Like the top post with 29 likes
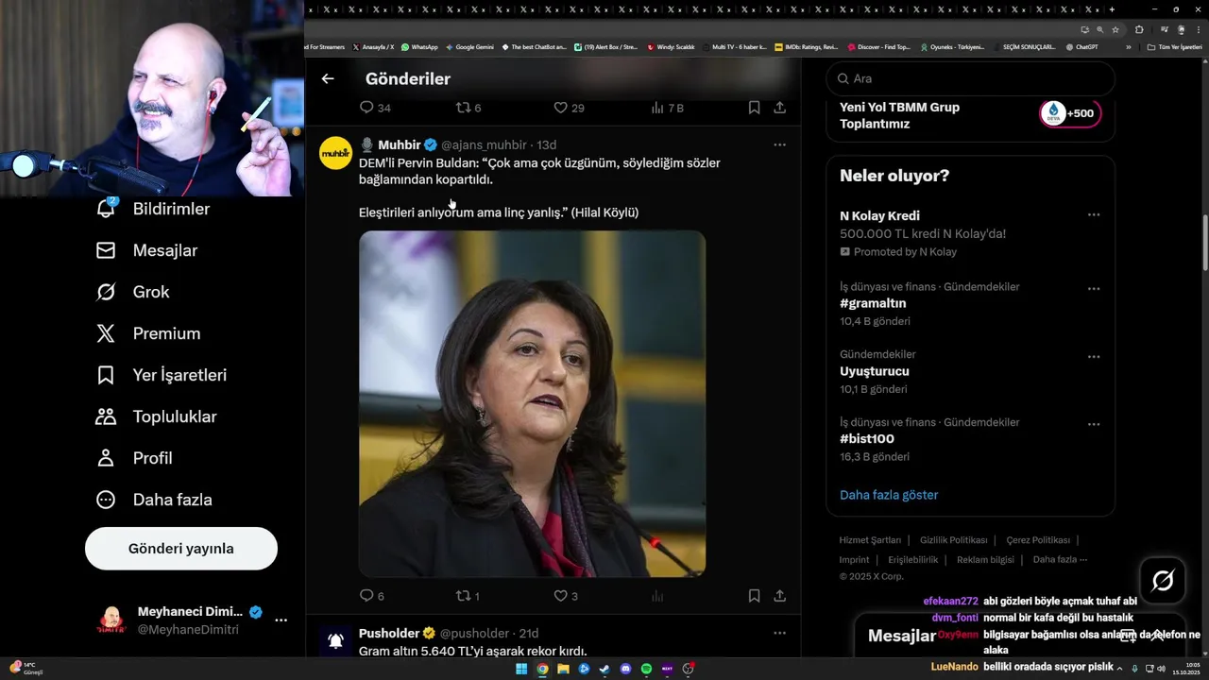This screenshot has height=680, width=1209. pos(569,108)
